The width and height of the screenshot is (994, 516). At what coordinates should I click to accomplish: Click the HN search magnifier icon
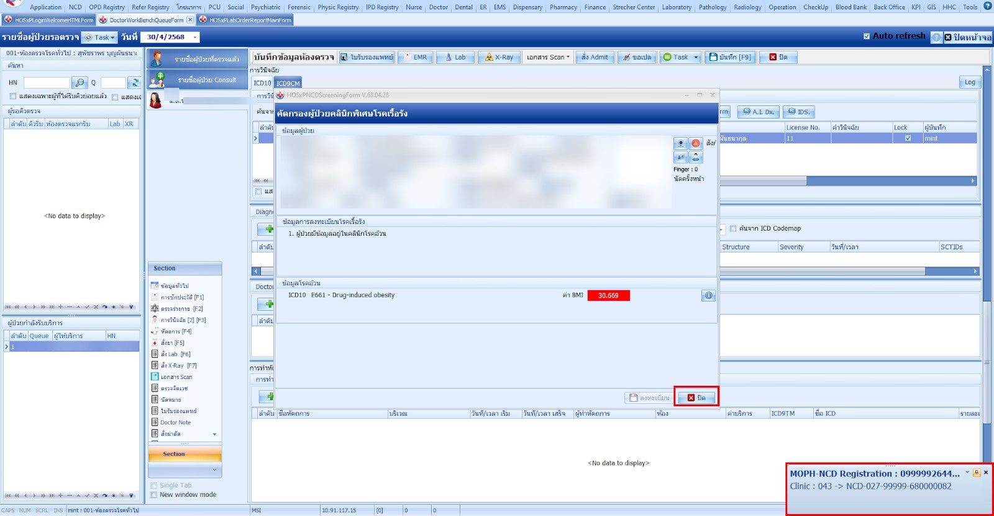coord(80,82)
